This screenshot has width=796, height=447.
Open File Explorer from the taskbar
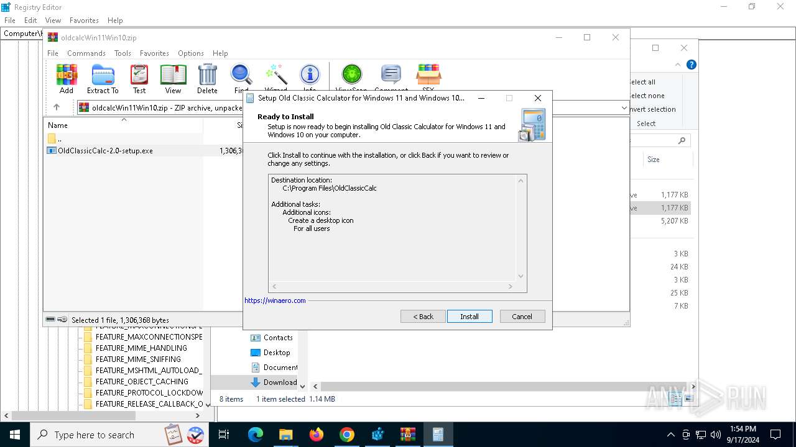tap(286, 435)
